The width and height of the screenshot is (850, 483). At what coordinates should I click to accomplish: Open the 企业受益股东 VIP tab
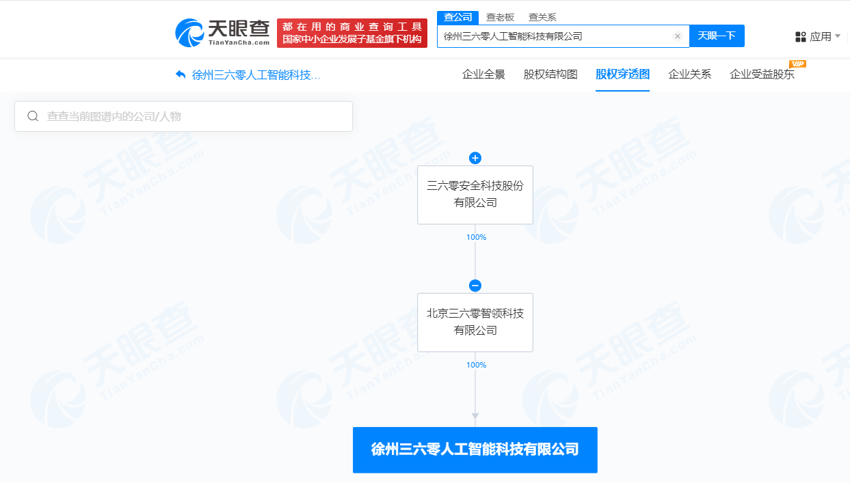coord(762,74)
